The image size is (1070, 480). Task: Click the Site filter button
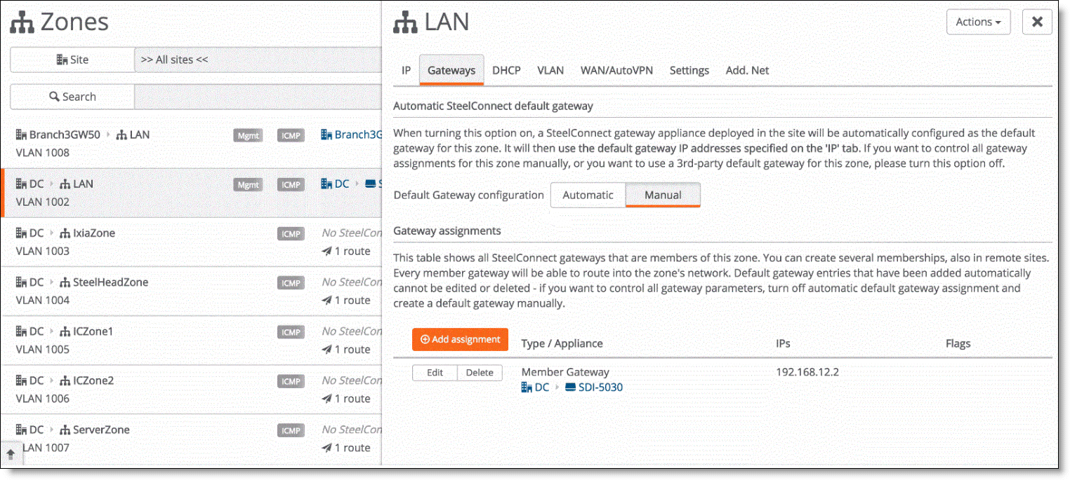point(72,60)
